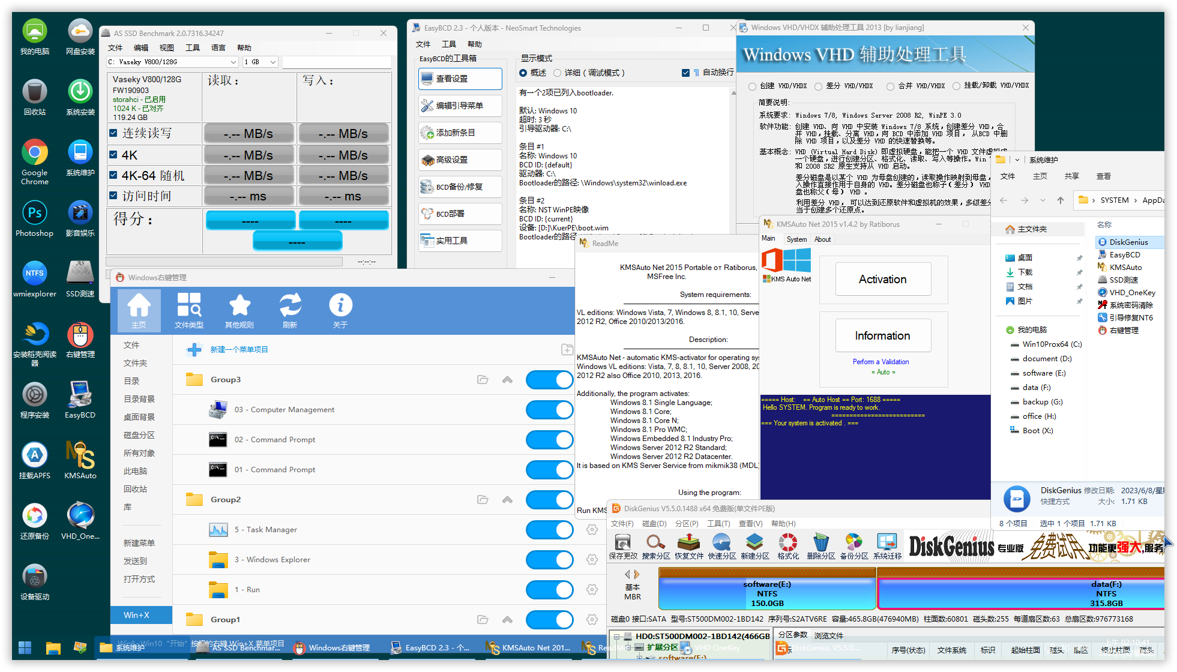
Task: Toggle the 访问时间 checkbox in AS SSD
Action: coord(113,196)
